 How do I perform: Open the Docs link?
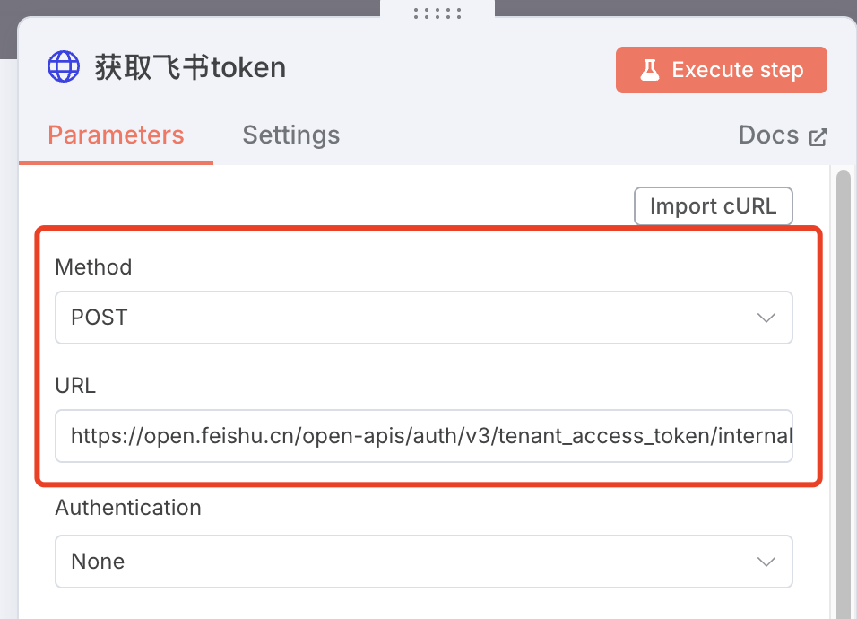coord(768,135)
